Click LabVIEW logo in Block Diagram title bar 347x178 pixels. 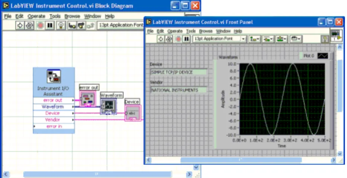coord(6,6)
